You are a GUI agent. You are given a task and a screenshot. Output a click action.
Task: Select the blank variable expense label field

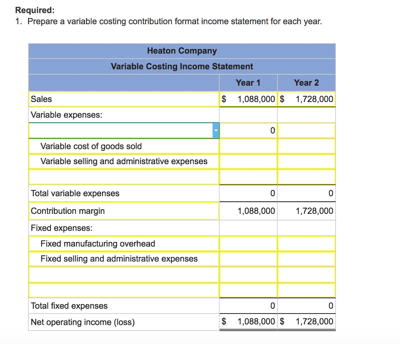121,131
